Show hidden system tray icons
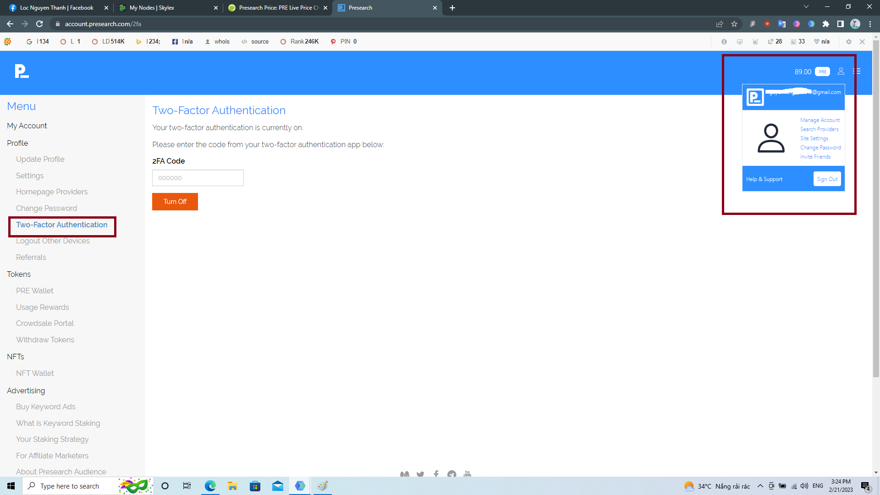Image resolution: width=880 pixels, height=495 pixels. (x=760, y=486)
